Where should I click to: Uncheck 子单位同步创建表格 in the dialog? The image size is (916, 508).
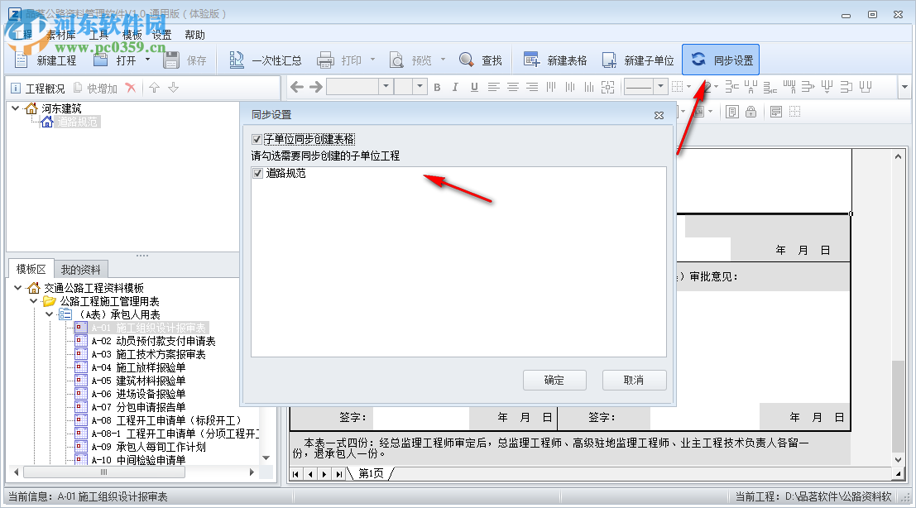[x=257, y=139]
